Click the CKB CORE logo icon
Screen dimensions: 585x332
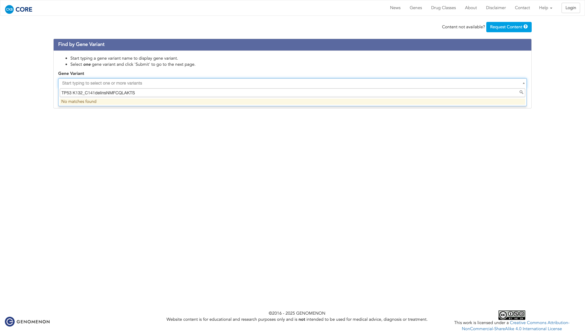[9, 9]
